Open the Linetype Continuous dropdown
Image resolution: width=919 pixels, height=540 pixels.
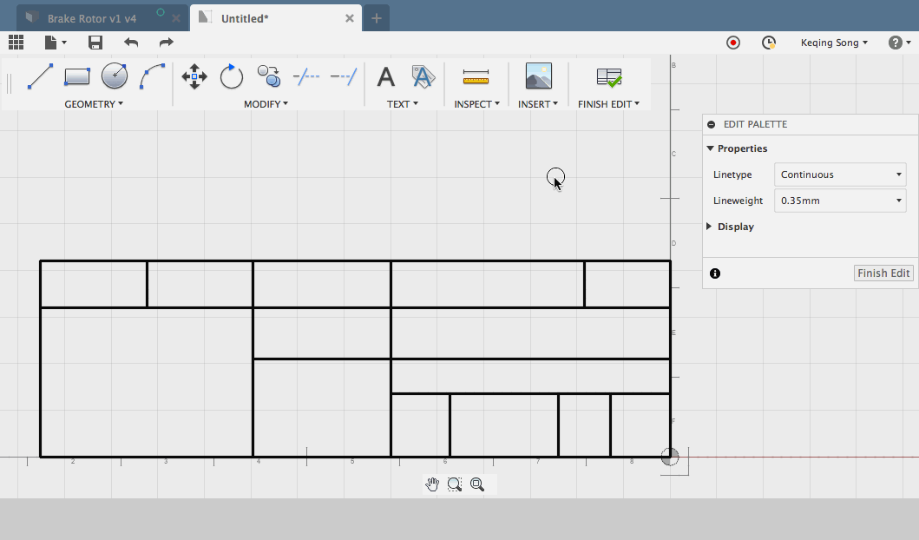840,175
